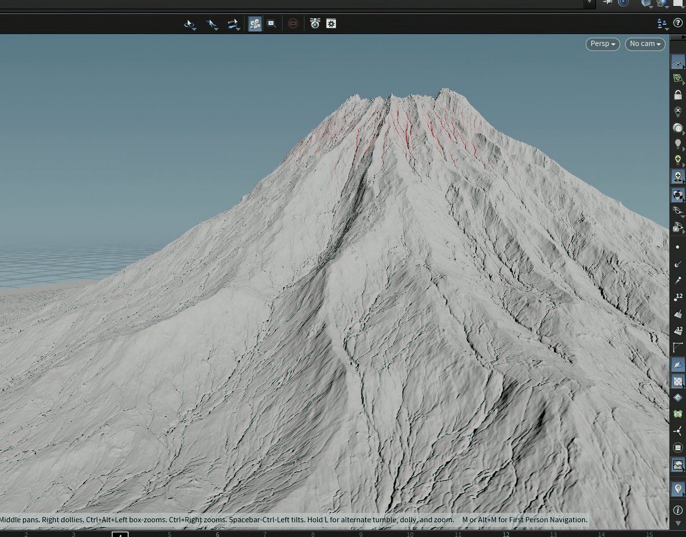This screenshot has height=537, width=686.
Task: Enable display of points dot icon
Action: pos(677,247)
